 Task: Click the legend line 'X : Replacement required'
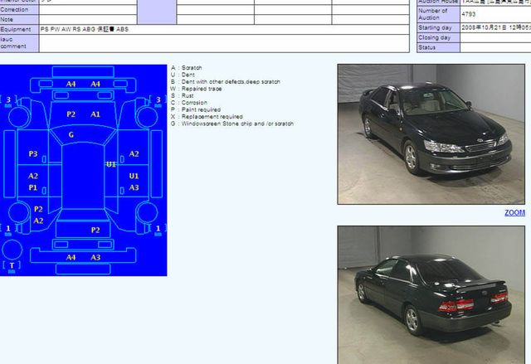[207, 117]
